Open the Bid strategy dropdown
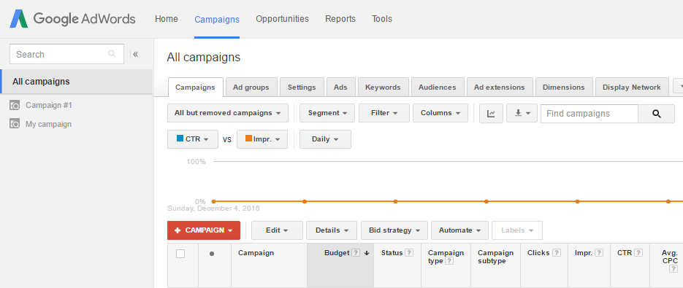 pos(394,230)
